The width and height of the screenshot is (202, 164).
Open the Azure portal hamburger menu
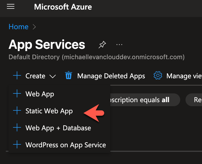click(x=11, y=7)
